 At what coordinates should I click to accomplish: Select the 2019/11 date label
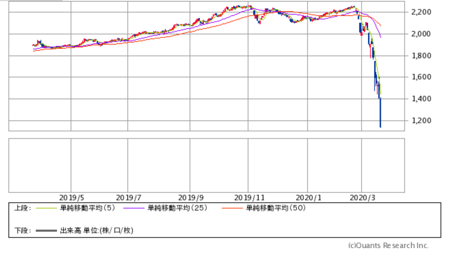tap(249, 198)
